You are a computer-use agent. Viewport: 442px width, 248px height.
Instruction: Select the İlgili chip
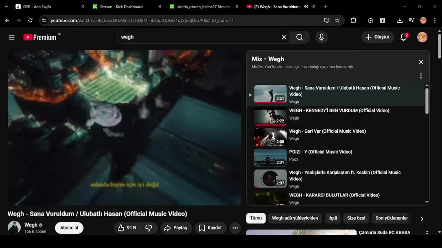pyautogui.click(x=333, y=218)
